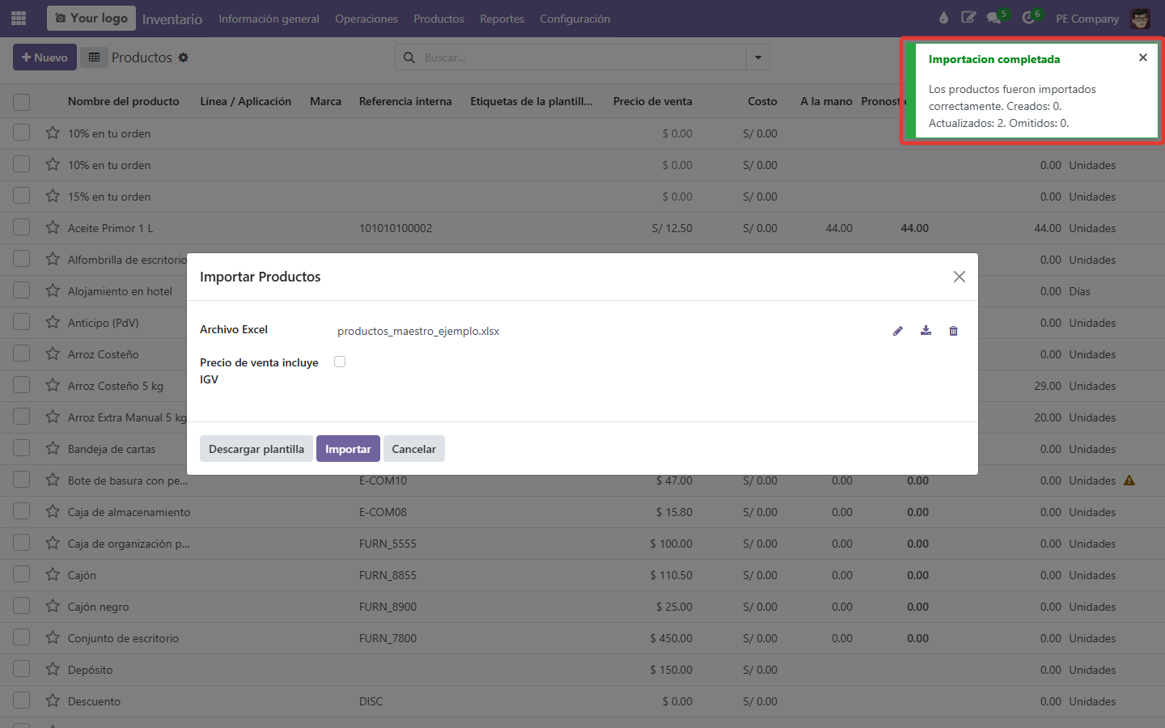Click warning triangle on Bote de basura row
The height and width of the screenshot is (728, 1165).
tap(1129, 480)
